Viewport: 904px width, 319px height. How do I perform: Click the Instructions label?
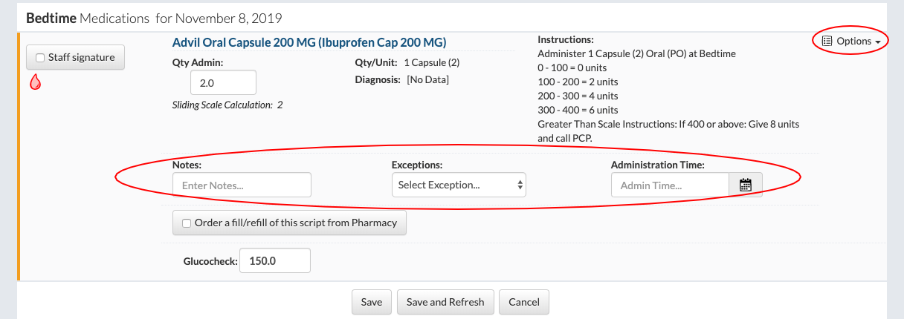click(x=565, y=39)
